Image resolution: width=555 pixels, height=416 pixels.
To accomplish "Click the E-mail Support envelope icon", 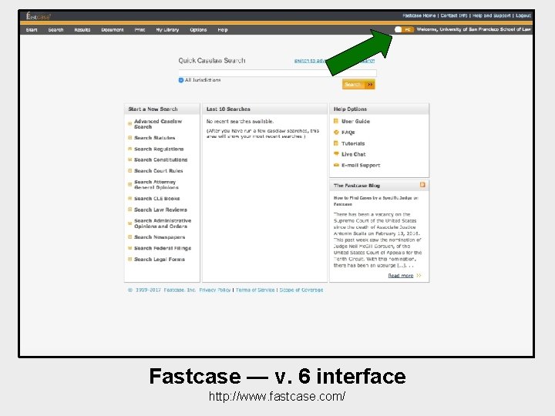I will (336, 165).
